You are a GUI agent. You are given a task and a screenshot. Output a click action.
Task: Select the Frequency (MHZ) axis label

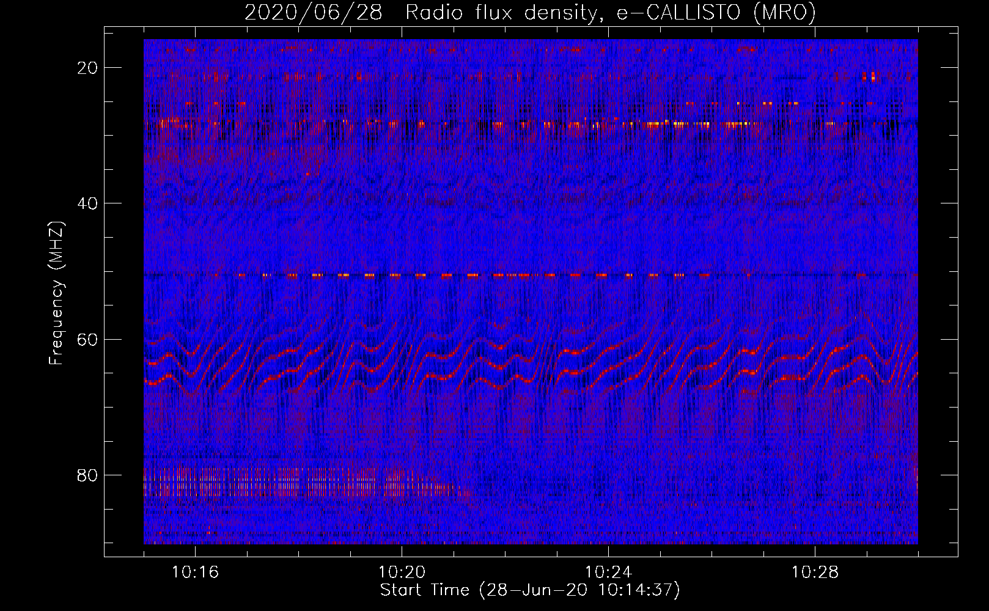coord(56,294)
